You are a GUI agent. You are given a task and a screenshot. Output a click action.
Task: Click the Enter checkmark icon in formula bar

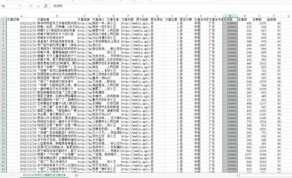(x=38, y=7)
